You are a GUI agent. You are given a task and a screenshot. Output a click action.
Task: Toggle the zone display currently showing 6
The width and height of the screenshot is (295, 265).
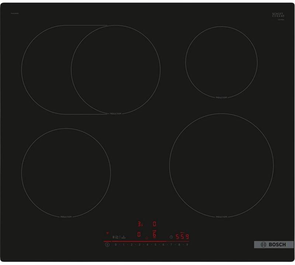point(155,236)
